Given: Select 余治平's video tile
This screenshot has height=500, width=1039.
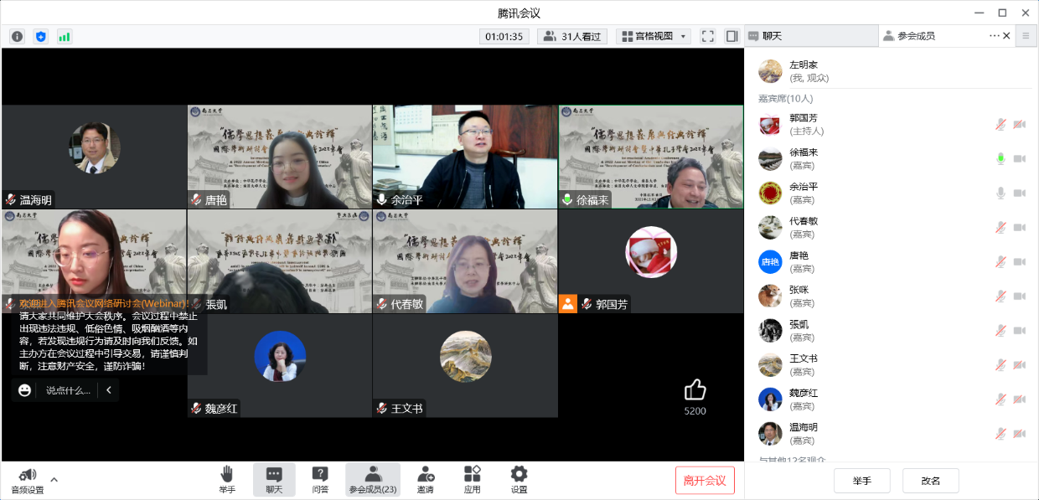Looking at the screenshot, I should (x=465, y=157).
